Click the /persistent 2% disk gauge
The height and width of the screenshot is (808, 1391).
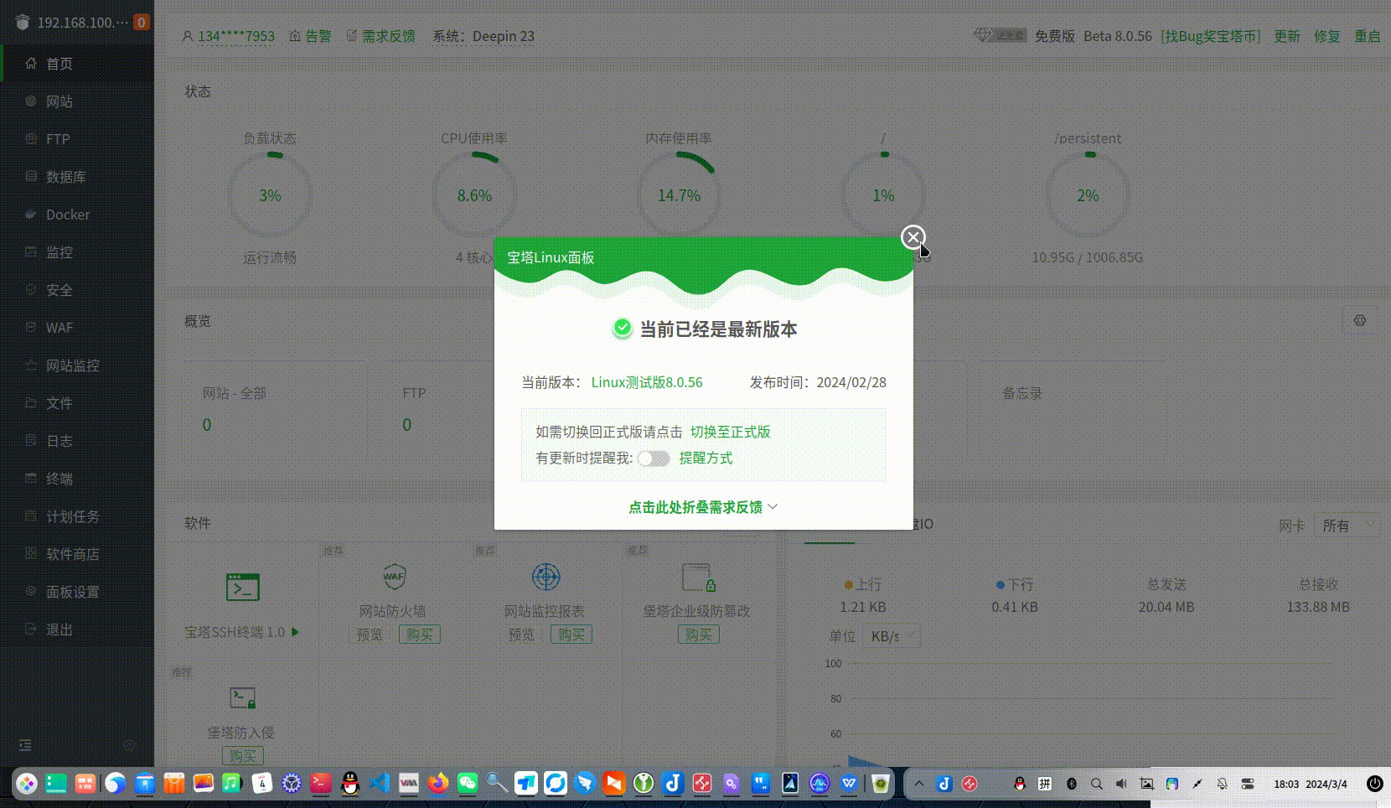pyautogui.click(x=1088, y=195)
